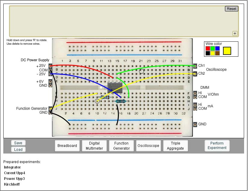Select the short green wire to column 18
Viewport: 248px width, 191px height.
pos(126,85)
